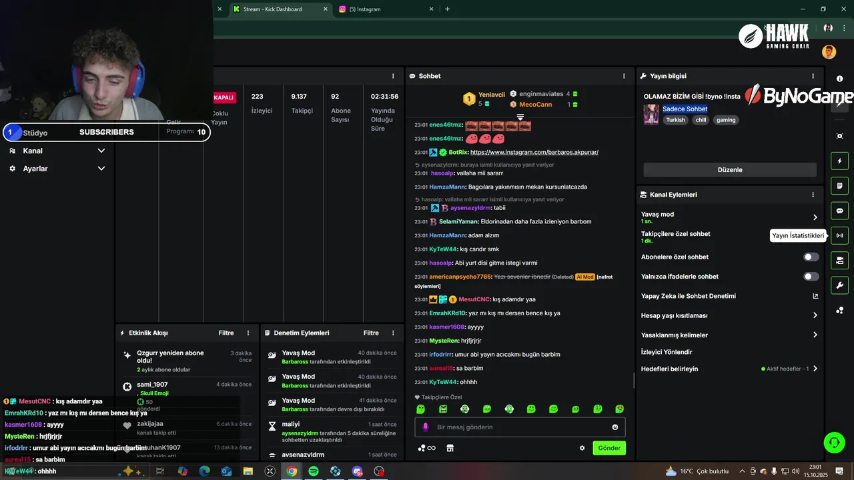Open the notification center icon
Screen dimensions: 854x480
tap(839, 471)
